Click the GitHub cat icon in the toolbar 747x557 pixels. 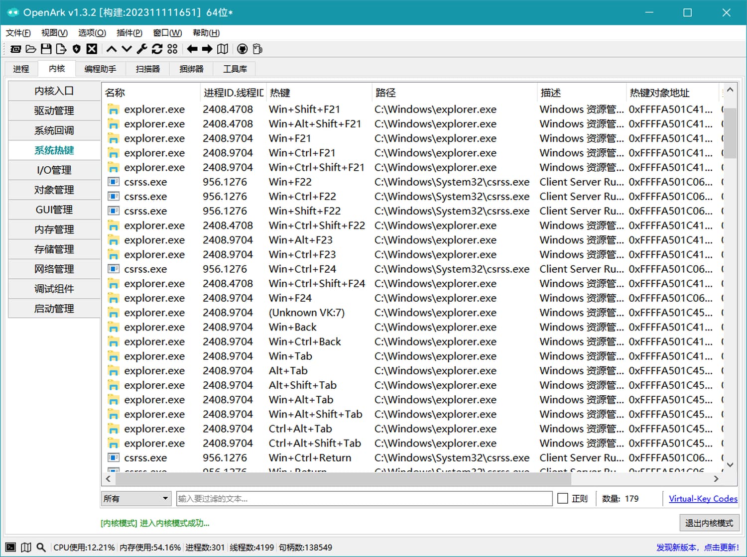tap(242, 49)
